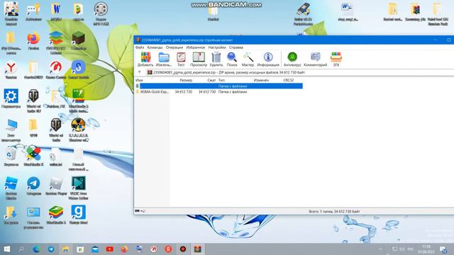The image size is (454, 255).
Task: Launch the Мастер wizard wand icon
Action: click(248, 59)
